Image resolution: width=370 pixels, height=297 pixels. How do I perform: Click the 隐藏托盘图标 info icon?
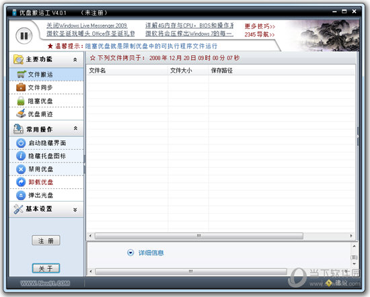point(21,156)
